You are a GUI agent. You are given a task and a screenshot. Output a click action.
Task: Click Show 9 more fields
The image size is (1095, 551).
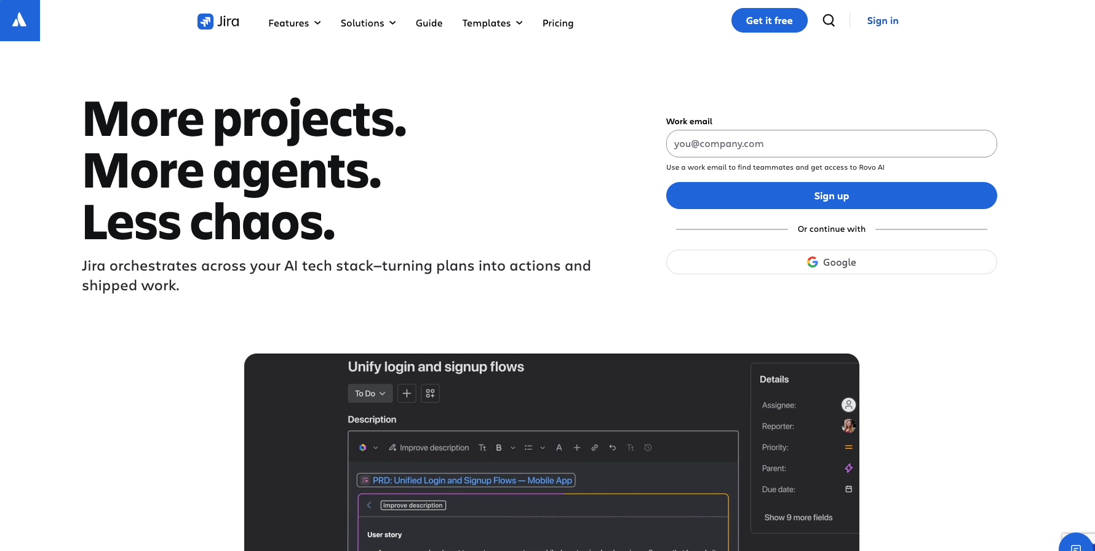pos(798,517)
